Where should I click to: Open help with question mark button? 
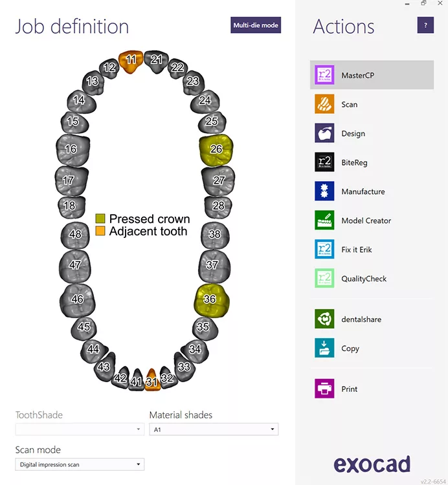coord(425,25)
